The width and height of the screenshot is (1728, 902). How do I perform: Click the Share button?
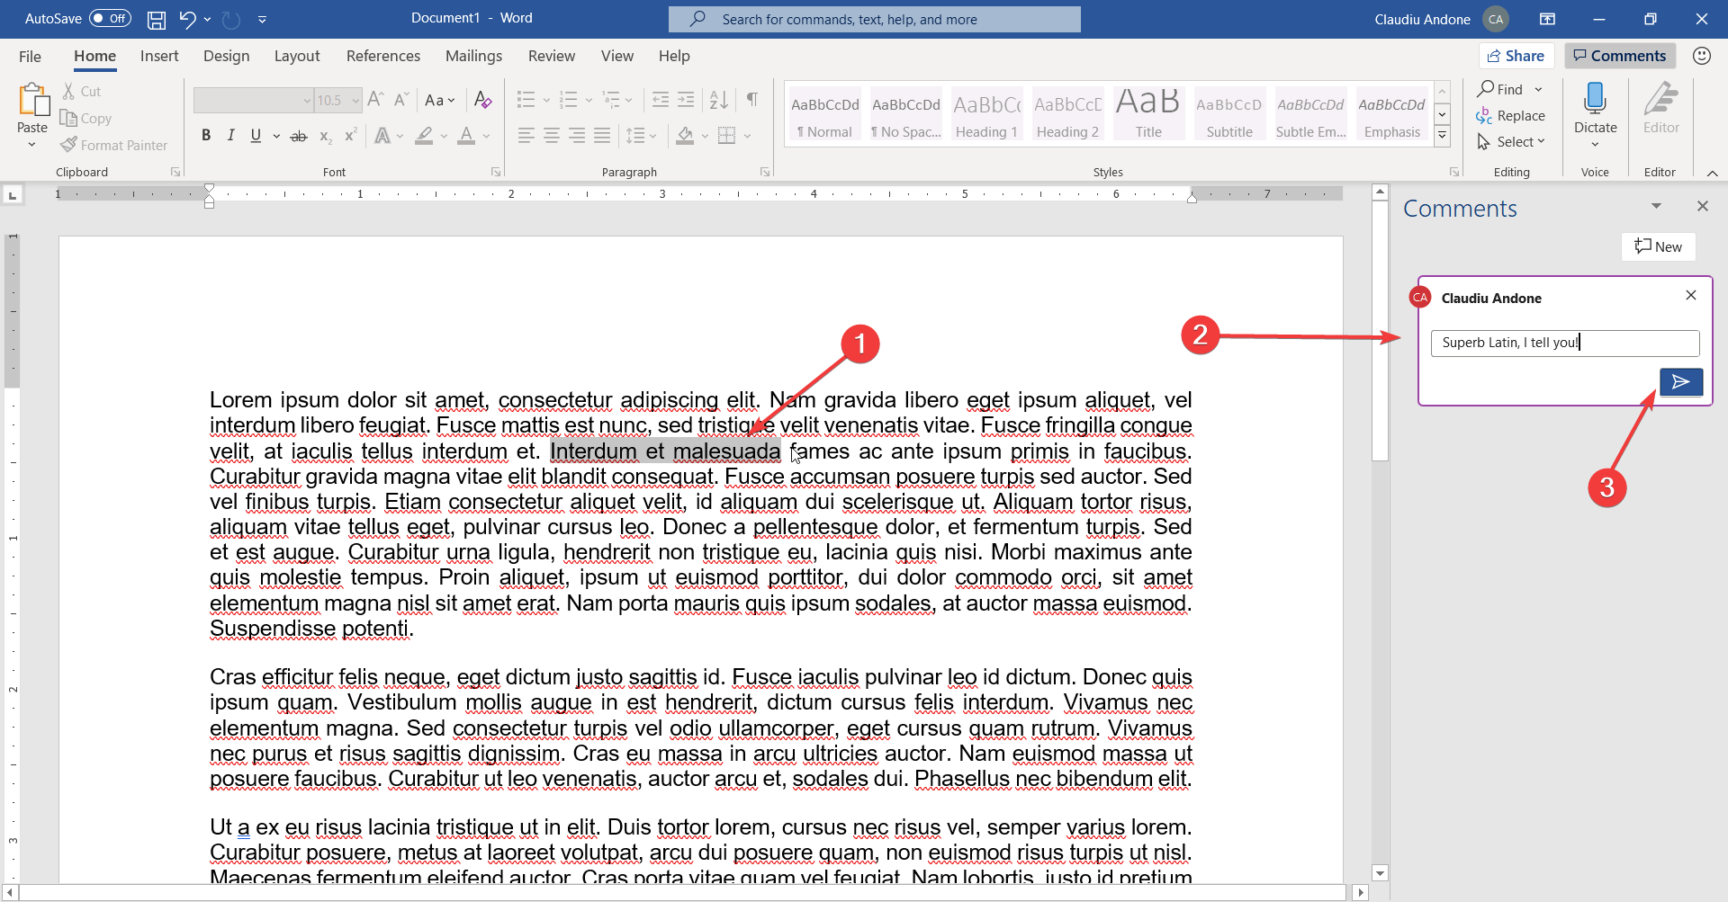[x=1516, y=56]
